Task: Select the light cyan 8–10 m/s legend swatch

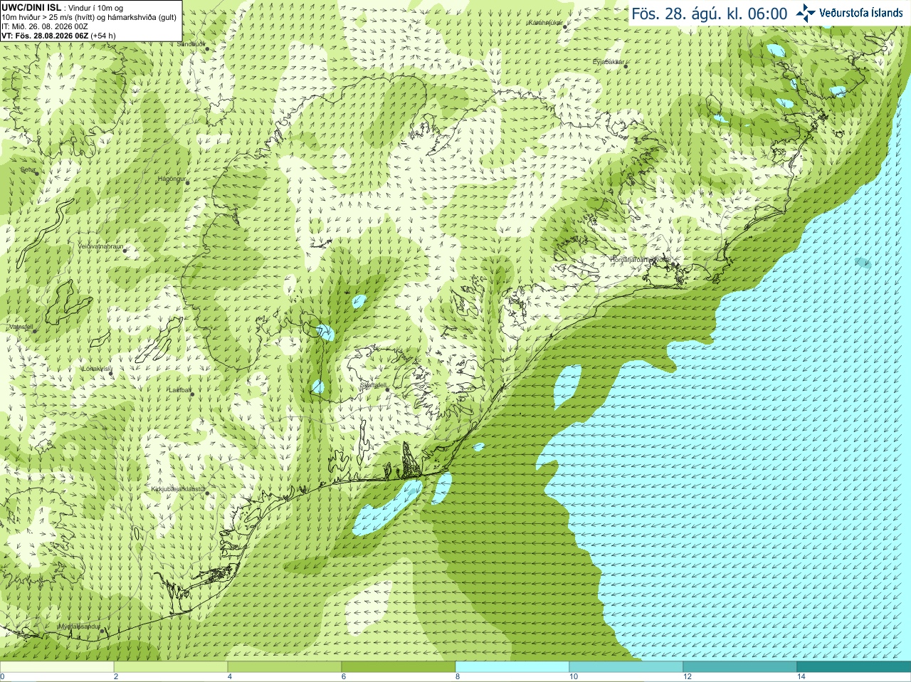Action: point(512,667)
